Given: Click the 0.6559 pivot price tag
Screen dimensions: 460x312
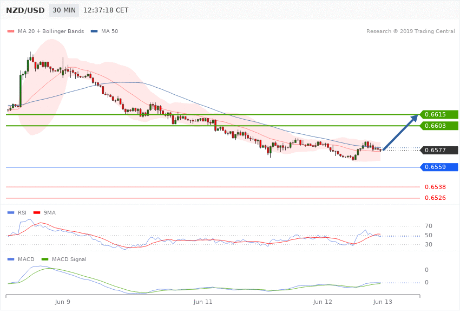Looking at the screenshot, I should point(439,167).
